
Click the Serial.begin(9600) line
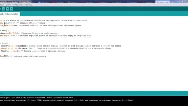(46, 36)
